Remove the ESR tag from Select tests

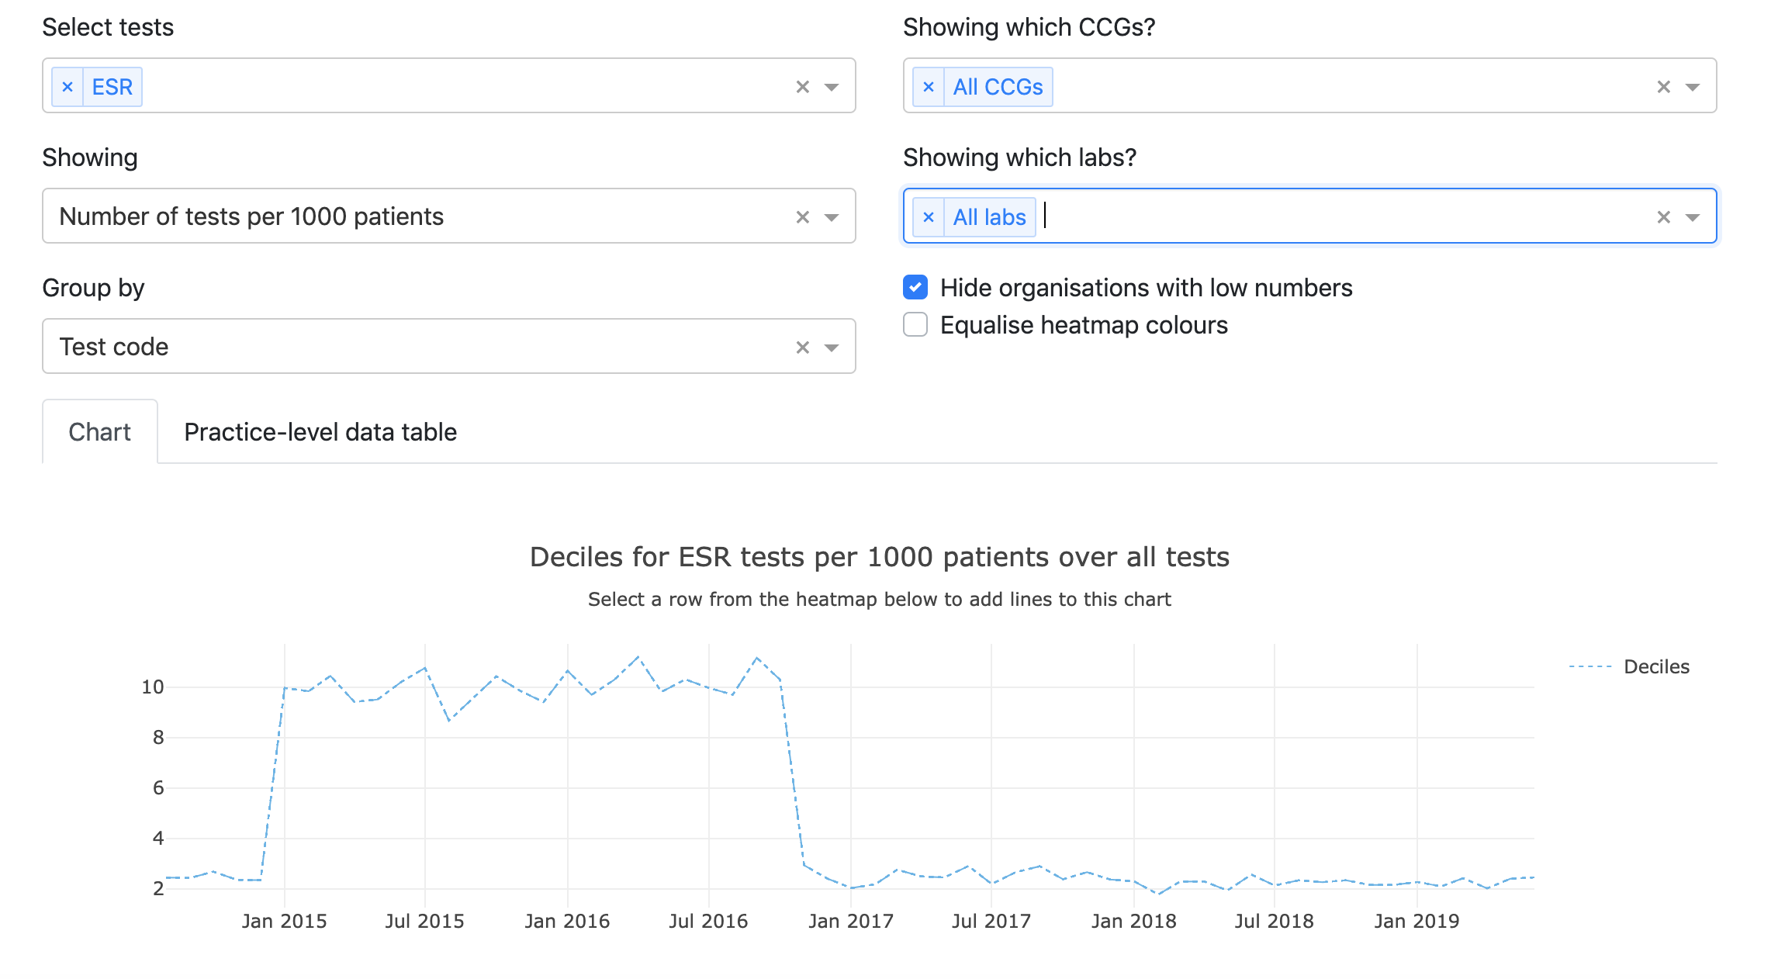67,87
